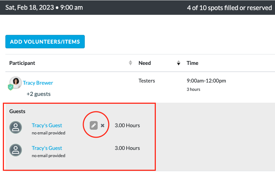Click the Add Volunteers/Items button
The image size is (275, 173).
pyautogui.click(x=45, y=42)
